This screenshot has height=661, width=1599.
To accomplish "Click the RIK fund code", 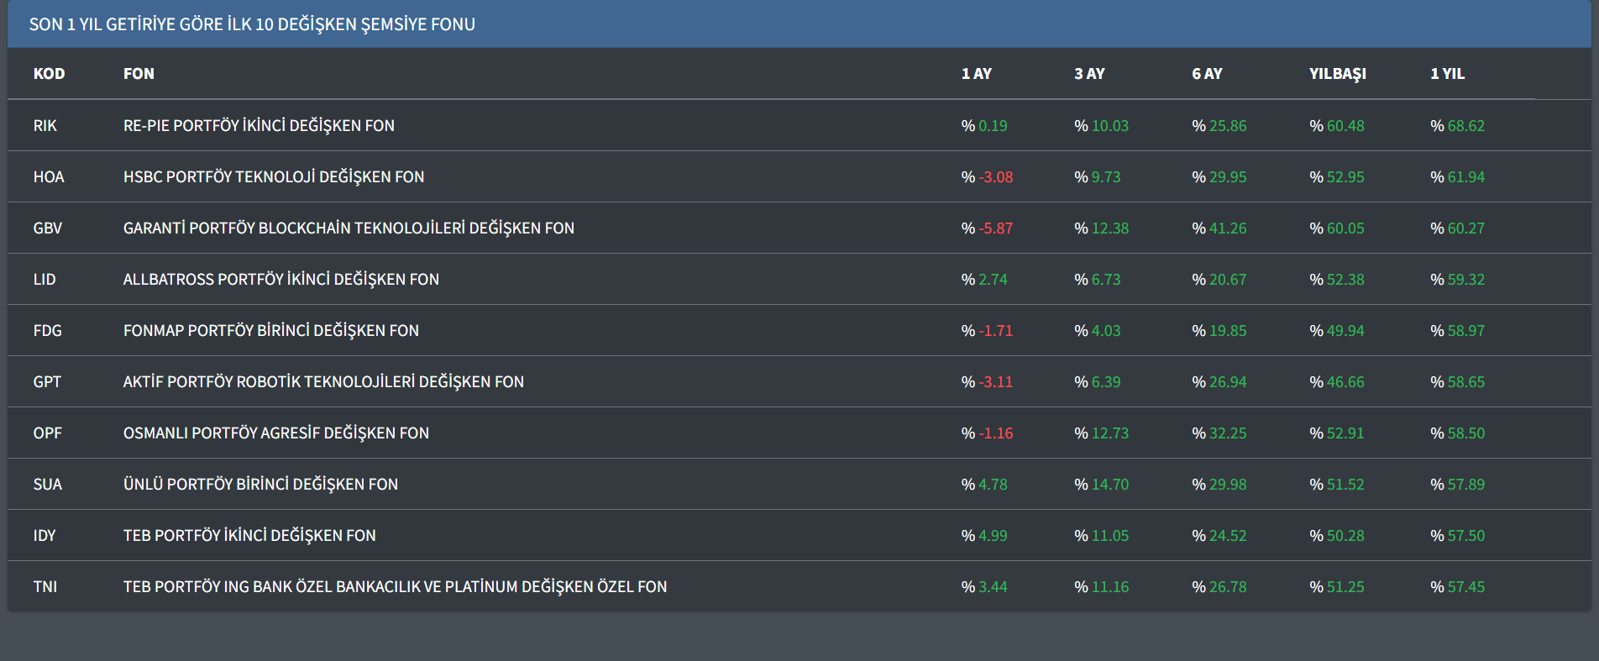I will tap(45, 126).
